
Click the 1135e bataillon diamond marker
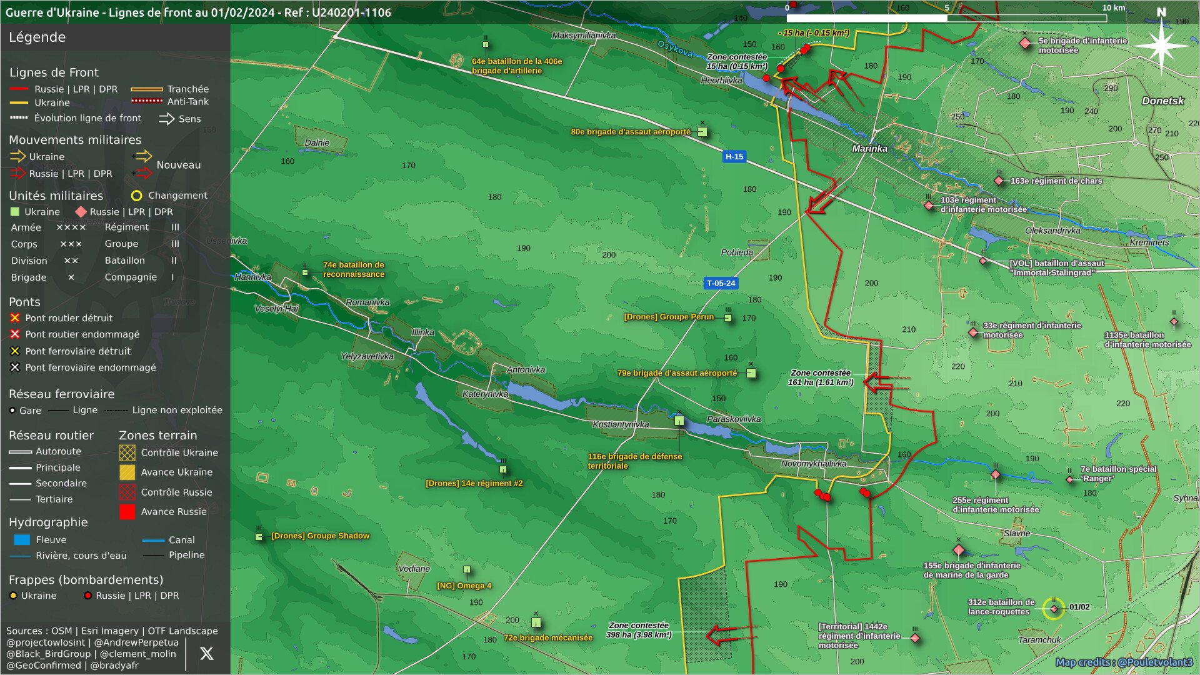click(x=1174, y=322)
